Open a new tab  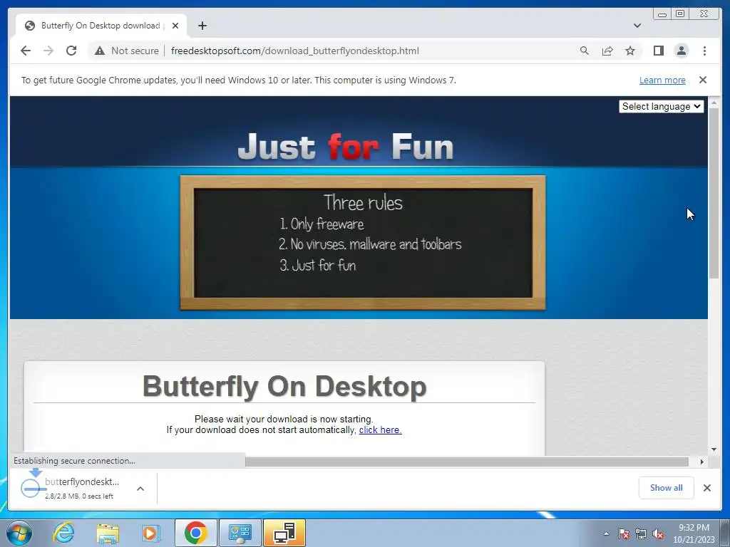click(x=202, y=26)
